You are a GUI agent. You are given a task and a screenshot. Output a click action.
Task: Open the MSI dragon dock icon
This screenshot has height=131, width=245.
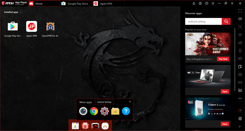pos(95,126)
